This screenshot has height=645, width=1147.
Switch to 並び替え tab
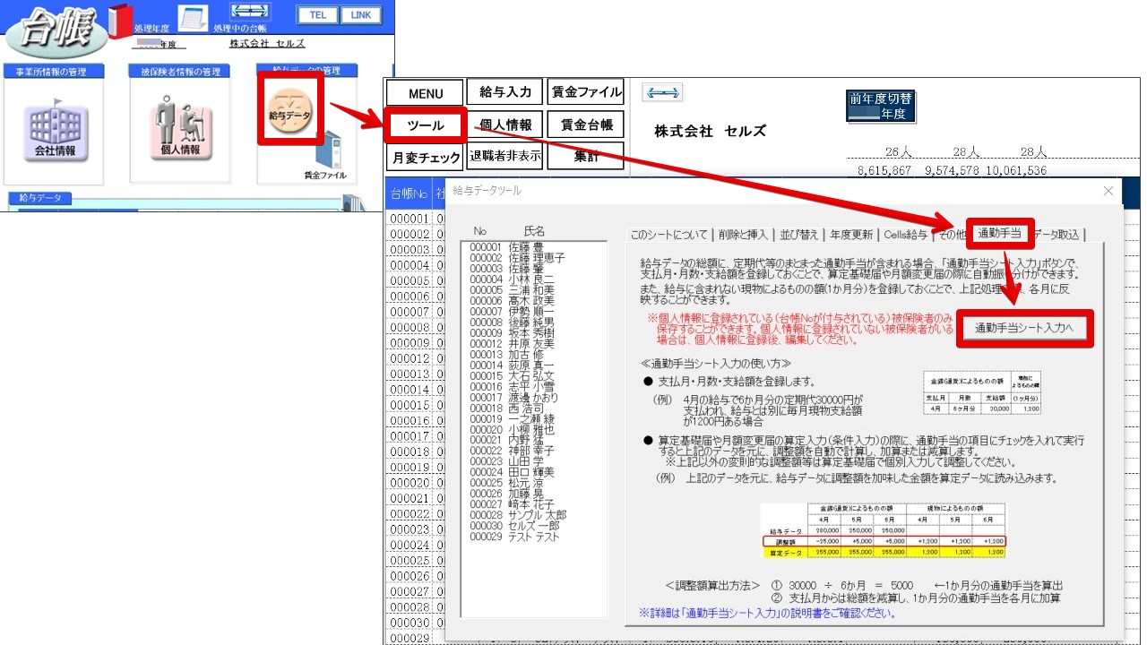pos(798,235)
